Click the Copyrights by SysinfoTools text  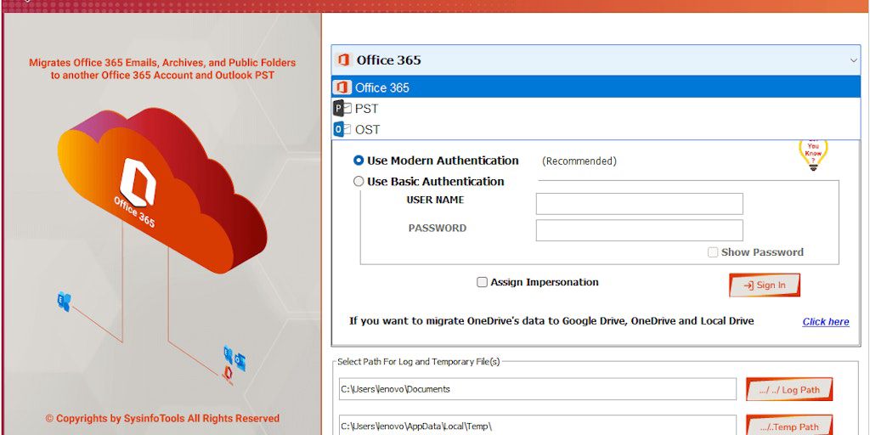coord(162,418)
